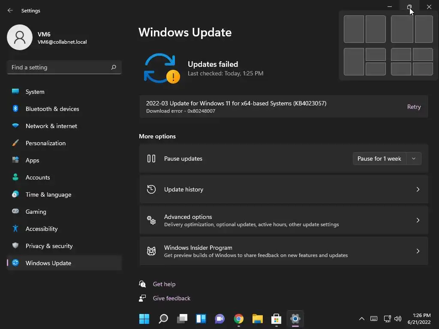Screen dimensions: 439x329
Task: Expand the pause duration dropdown arrow
Action: point(414,159)
